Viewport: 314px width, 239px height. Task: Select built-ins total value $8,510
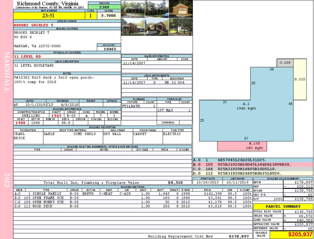(176, 183)
